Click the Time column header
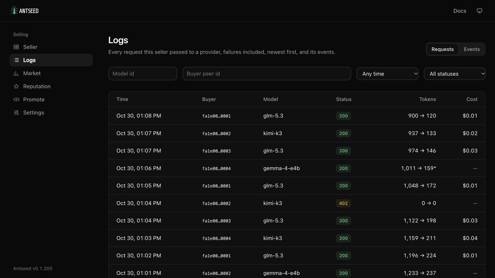This screenshot has width=495, height=278. (122, 99)
